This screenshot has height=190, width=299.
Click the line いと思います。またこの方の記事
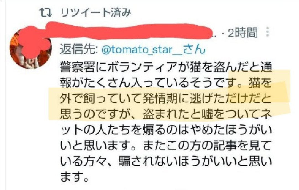166,146
